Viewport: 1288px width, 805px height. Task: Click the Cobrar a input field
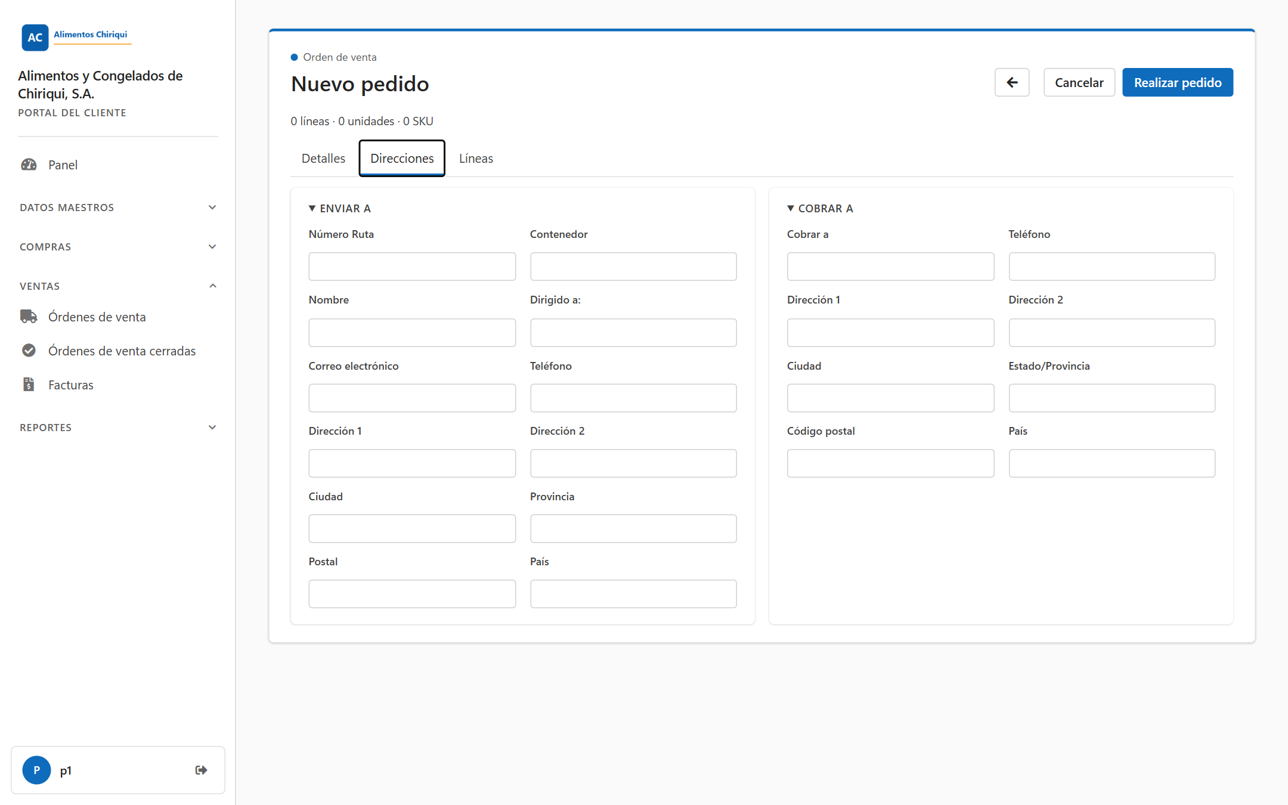[890, 267]
